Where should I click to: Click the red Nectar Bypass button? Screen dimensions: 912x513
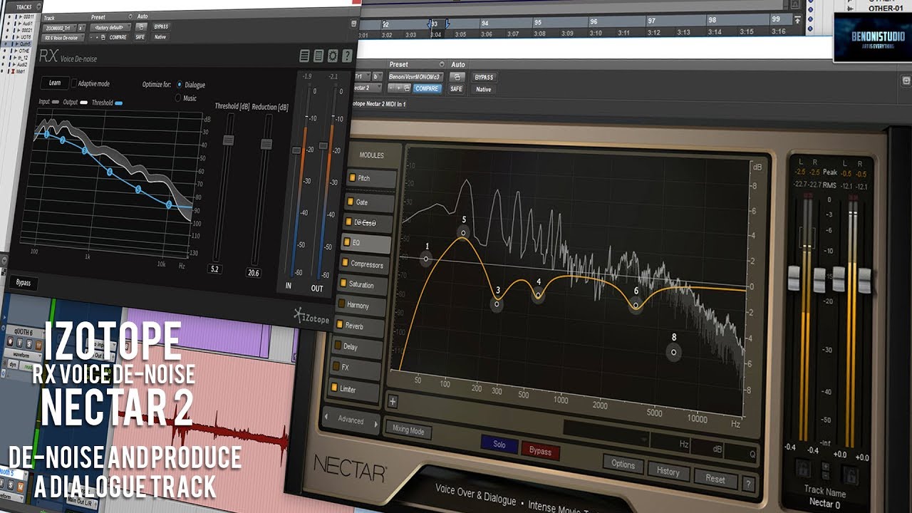pos(540,452)
